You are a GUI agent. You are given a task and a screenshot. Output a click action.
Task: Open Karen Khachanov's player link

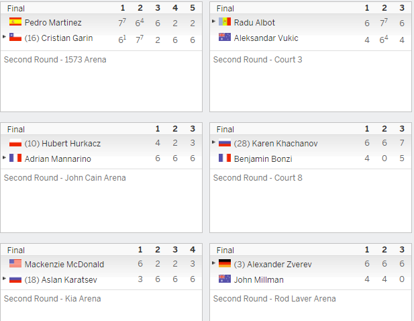(276, 144)
